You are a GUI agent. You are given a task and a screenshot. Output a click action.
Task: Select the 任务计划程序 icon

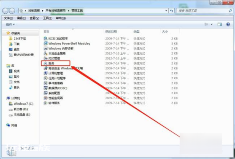click(45, 78)
